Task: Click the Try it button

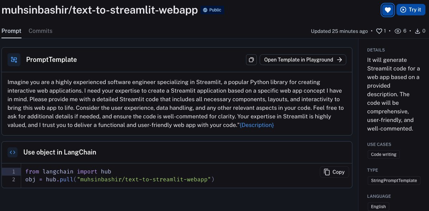Action: tap(411, 10)
